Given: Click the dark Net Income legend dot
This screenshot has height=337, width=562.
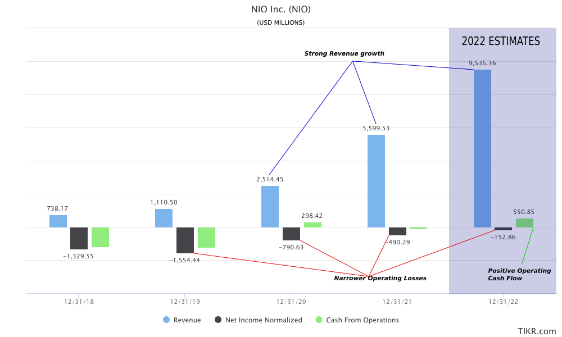Looking at the screenshot, I should 218,320.
